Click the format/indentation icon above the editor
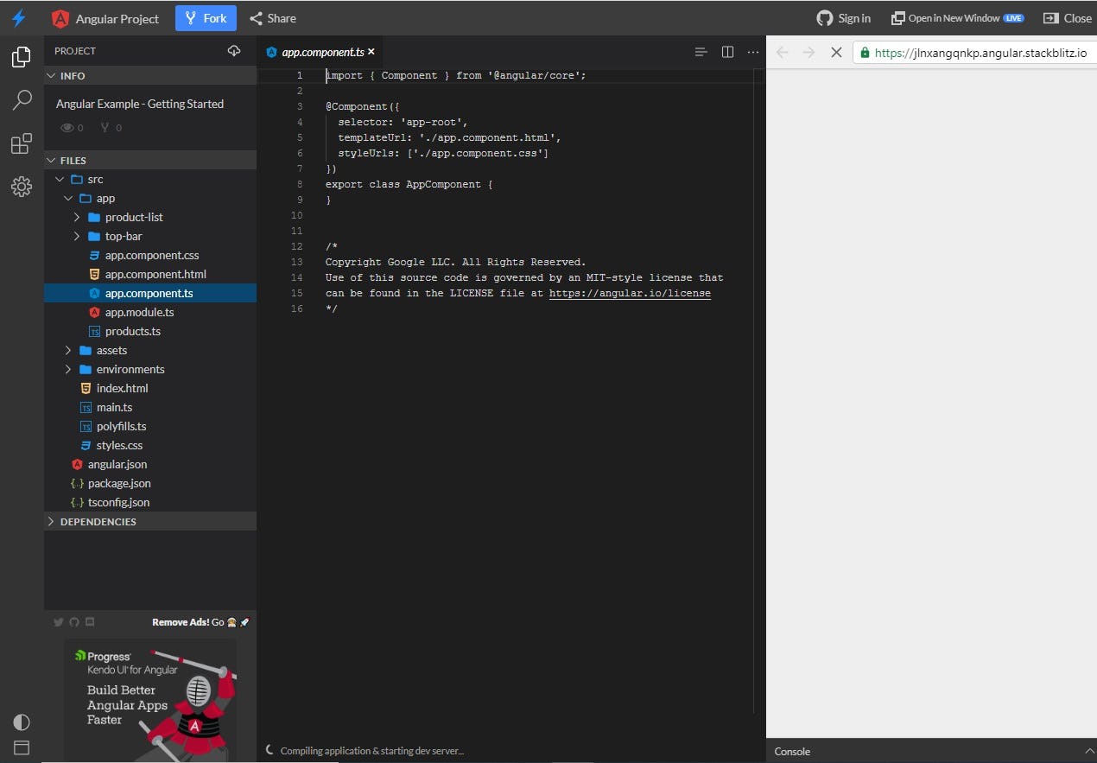The height and width of the screenshot is (763, 1097). (700, 52)
